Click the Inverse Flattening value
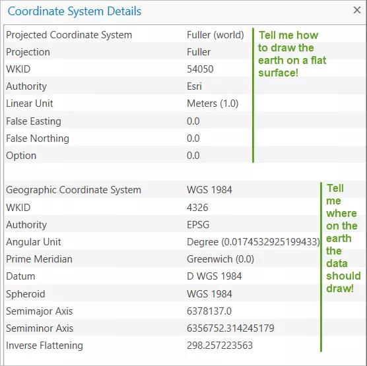 (x=220, y=346)
